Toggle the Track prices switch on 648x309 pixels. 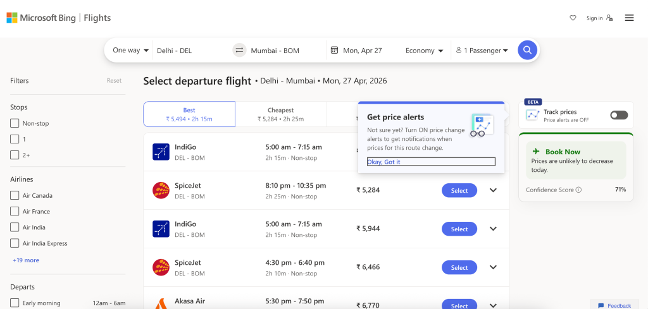(619, 115)
